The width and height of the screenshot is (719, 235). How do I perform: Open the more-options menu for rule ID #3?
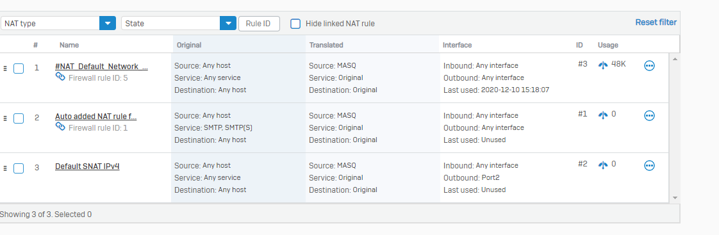click(649, 65)
